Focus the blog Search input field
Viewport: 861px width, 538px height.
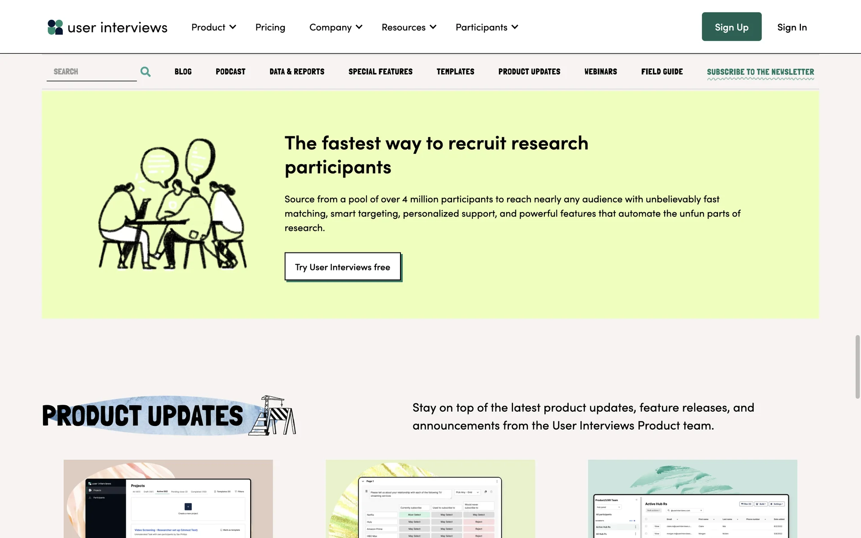91,72
